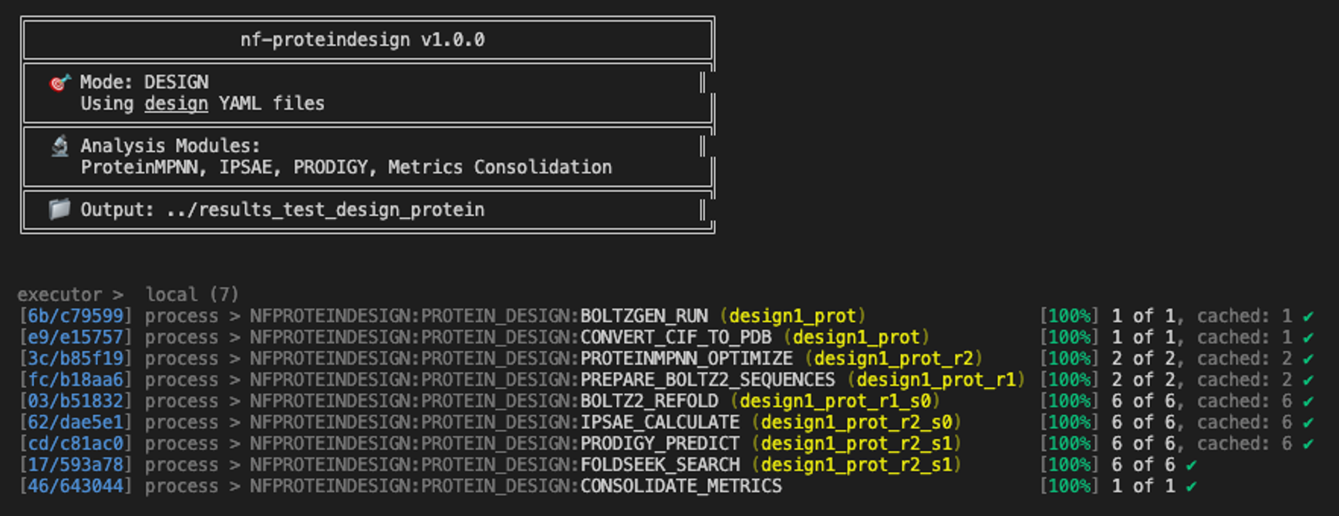Click the [100%] progress on BOLTZ2_REFOLD row
The width and height of the screenshot is (1339, 516).
click(1069, 401)
